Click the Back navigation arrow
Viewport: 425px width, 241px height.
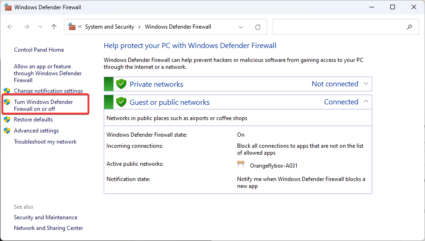tap(10, 27)
